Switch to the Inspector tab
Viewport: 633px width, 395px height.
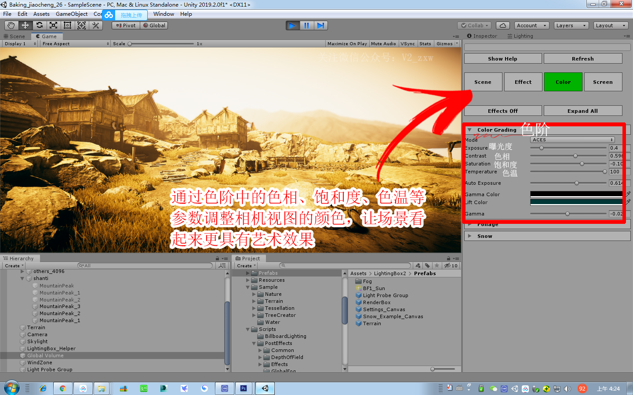point(482,36)
